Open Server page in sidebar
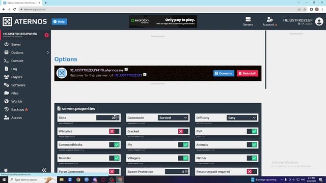Viewport: 326px width, 183px height. (16, 44)
